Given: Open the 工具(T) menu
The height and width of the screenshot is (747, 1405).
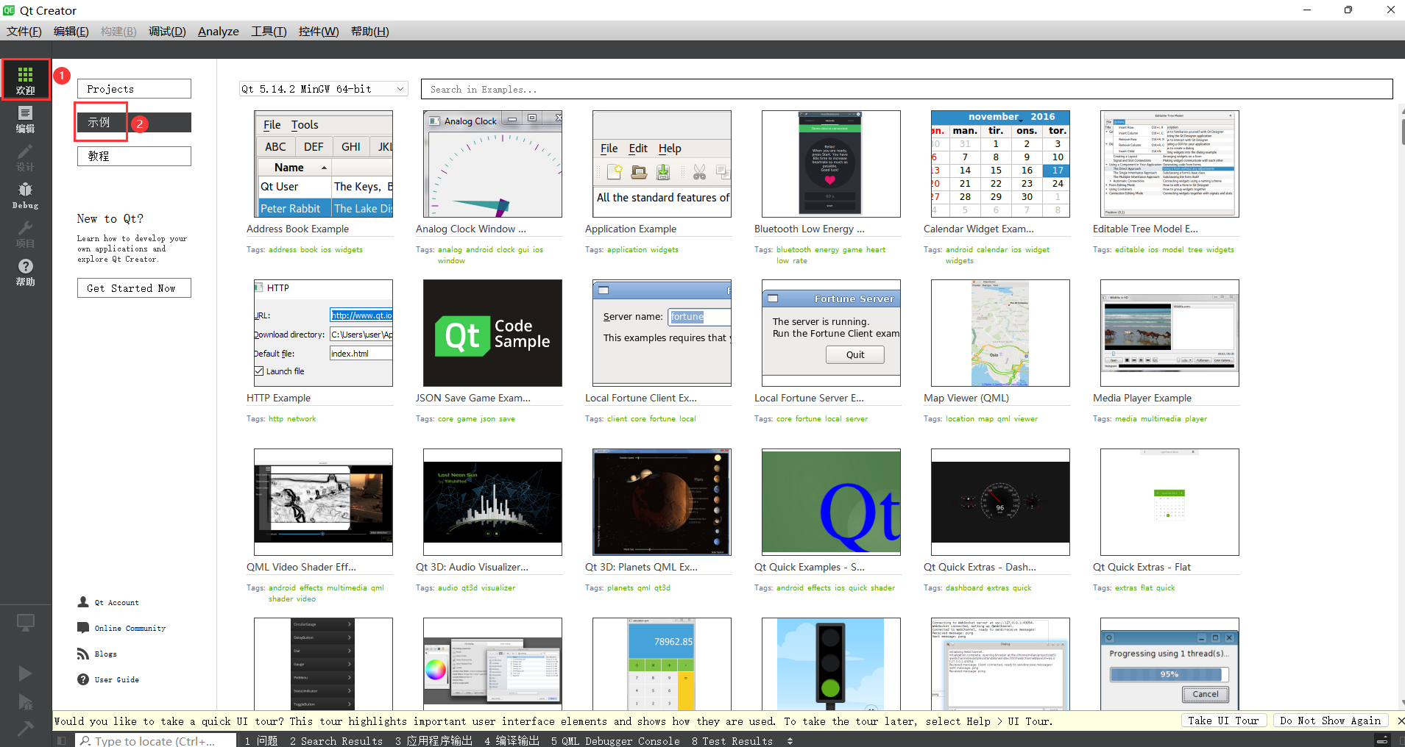Looking at the screenshot, I should point(269,32).
